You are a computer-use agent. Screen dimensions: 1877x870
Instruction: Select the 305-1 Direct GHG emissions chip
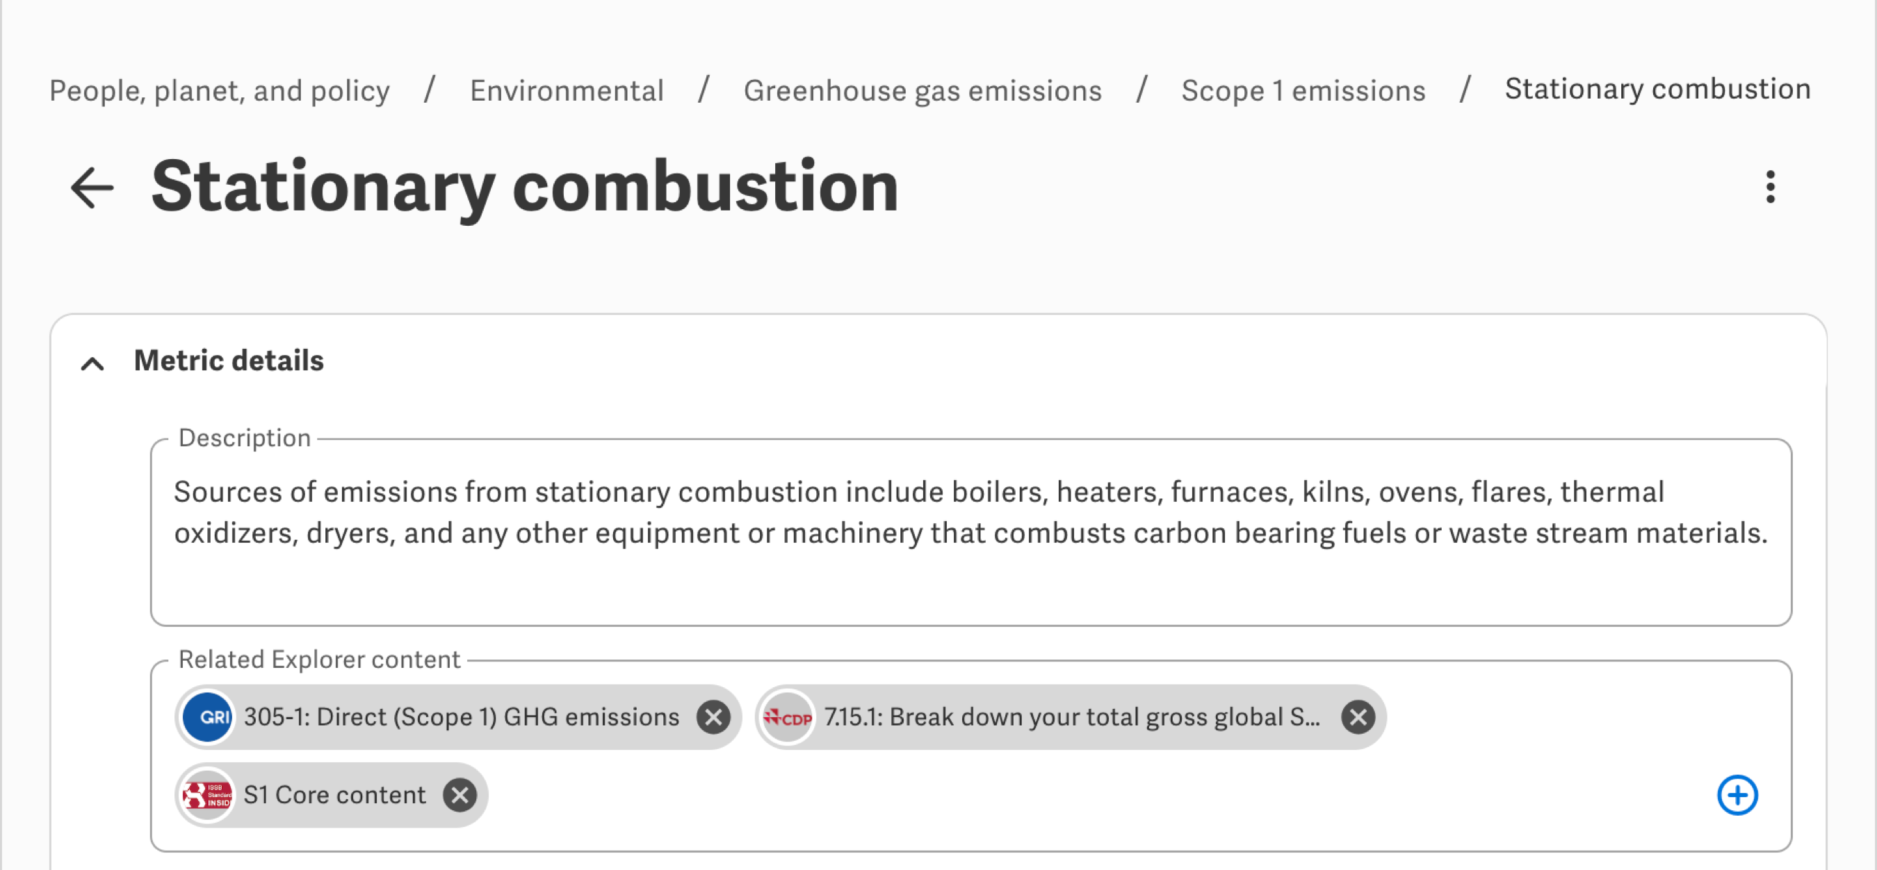point(460,717)
